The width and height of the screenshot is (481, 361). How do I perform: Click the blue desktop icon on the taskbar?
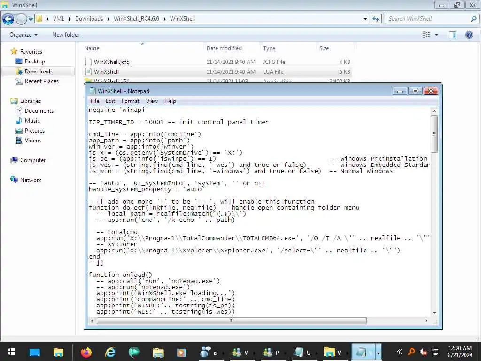[x=35, y=353]
